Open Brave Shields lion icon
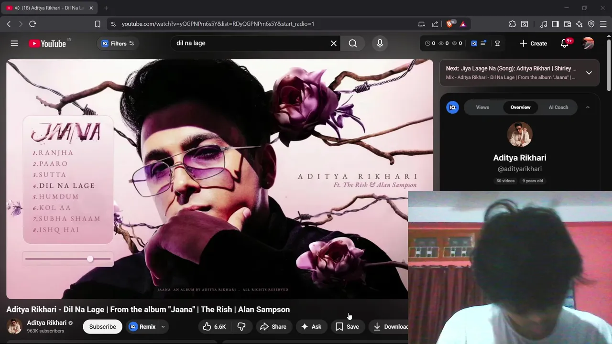The width and height of the screenshot is (612, 344). click(x=450, y=24)
